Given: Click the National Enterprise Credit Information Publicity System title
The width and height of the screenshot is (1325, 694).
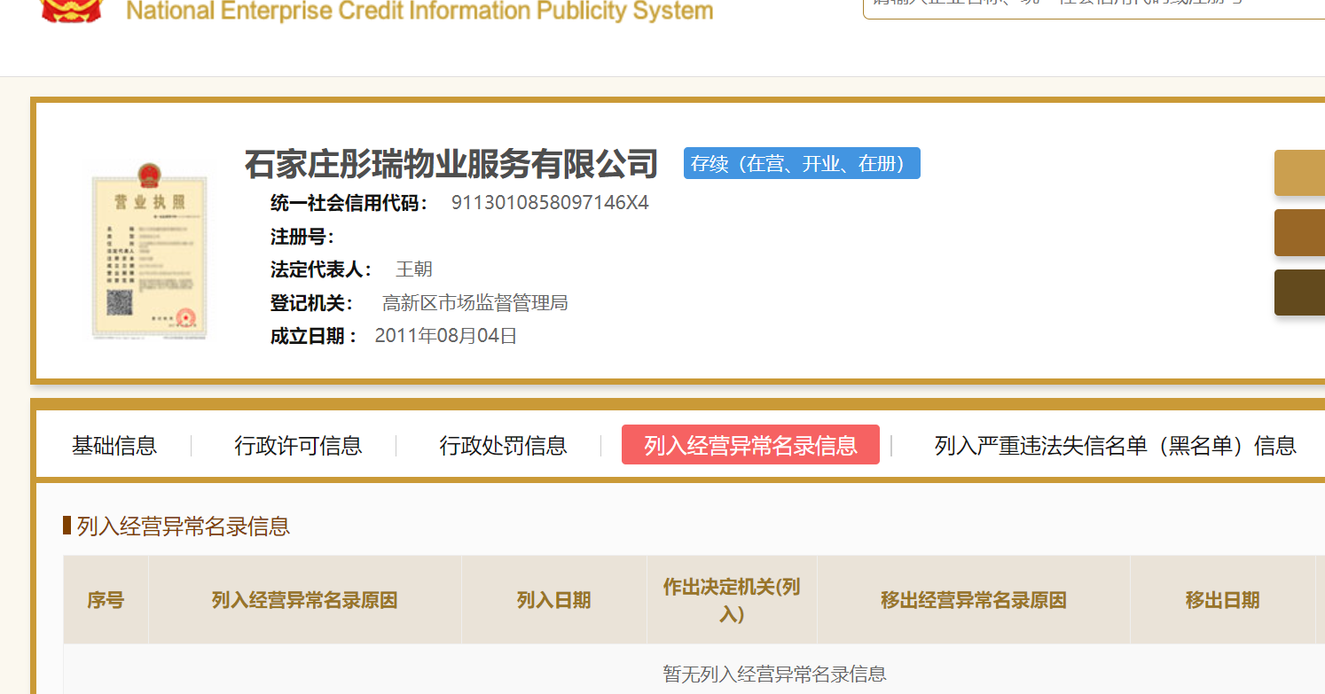Looking at the screenshot, I should [x=419, y=11].
